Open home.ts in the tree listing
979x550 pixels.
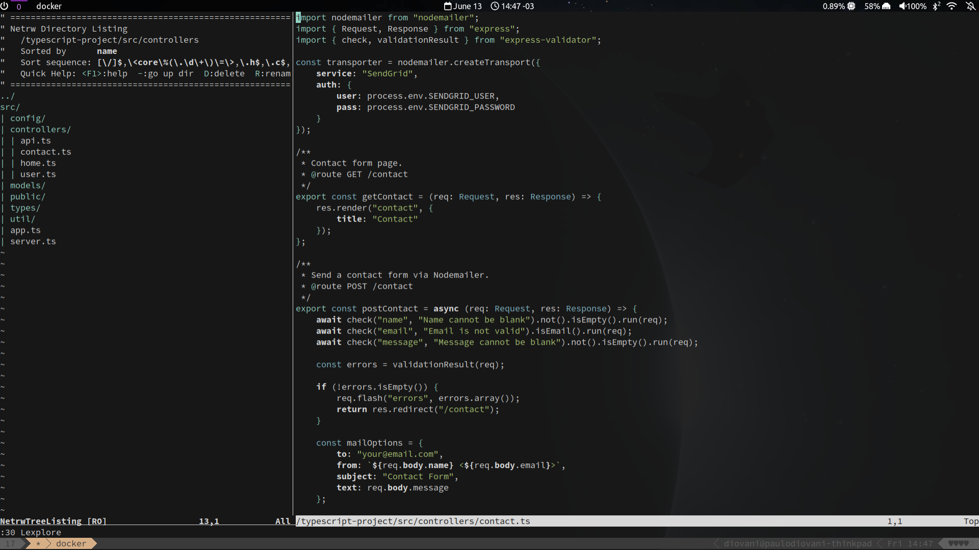38,163
